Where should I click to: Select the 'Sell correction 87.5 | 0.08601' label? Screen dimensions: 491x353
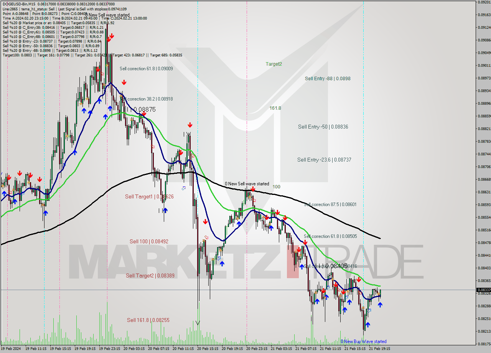point(330,205)
